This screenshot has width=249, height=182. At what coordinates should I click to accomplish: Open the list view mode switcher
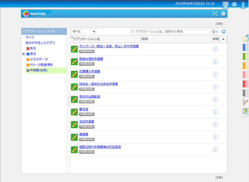coord(215,31)
